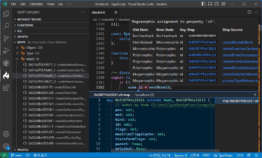Expand the DEOPTS section

tap(51, 37)
